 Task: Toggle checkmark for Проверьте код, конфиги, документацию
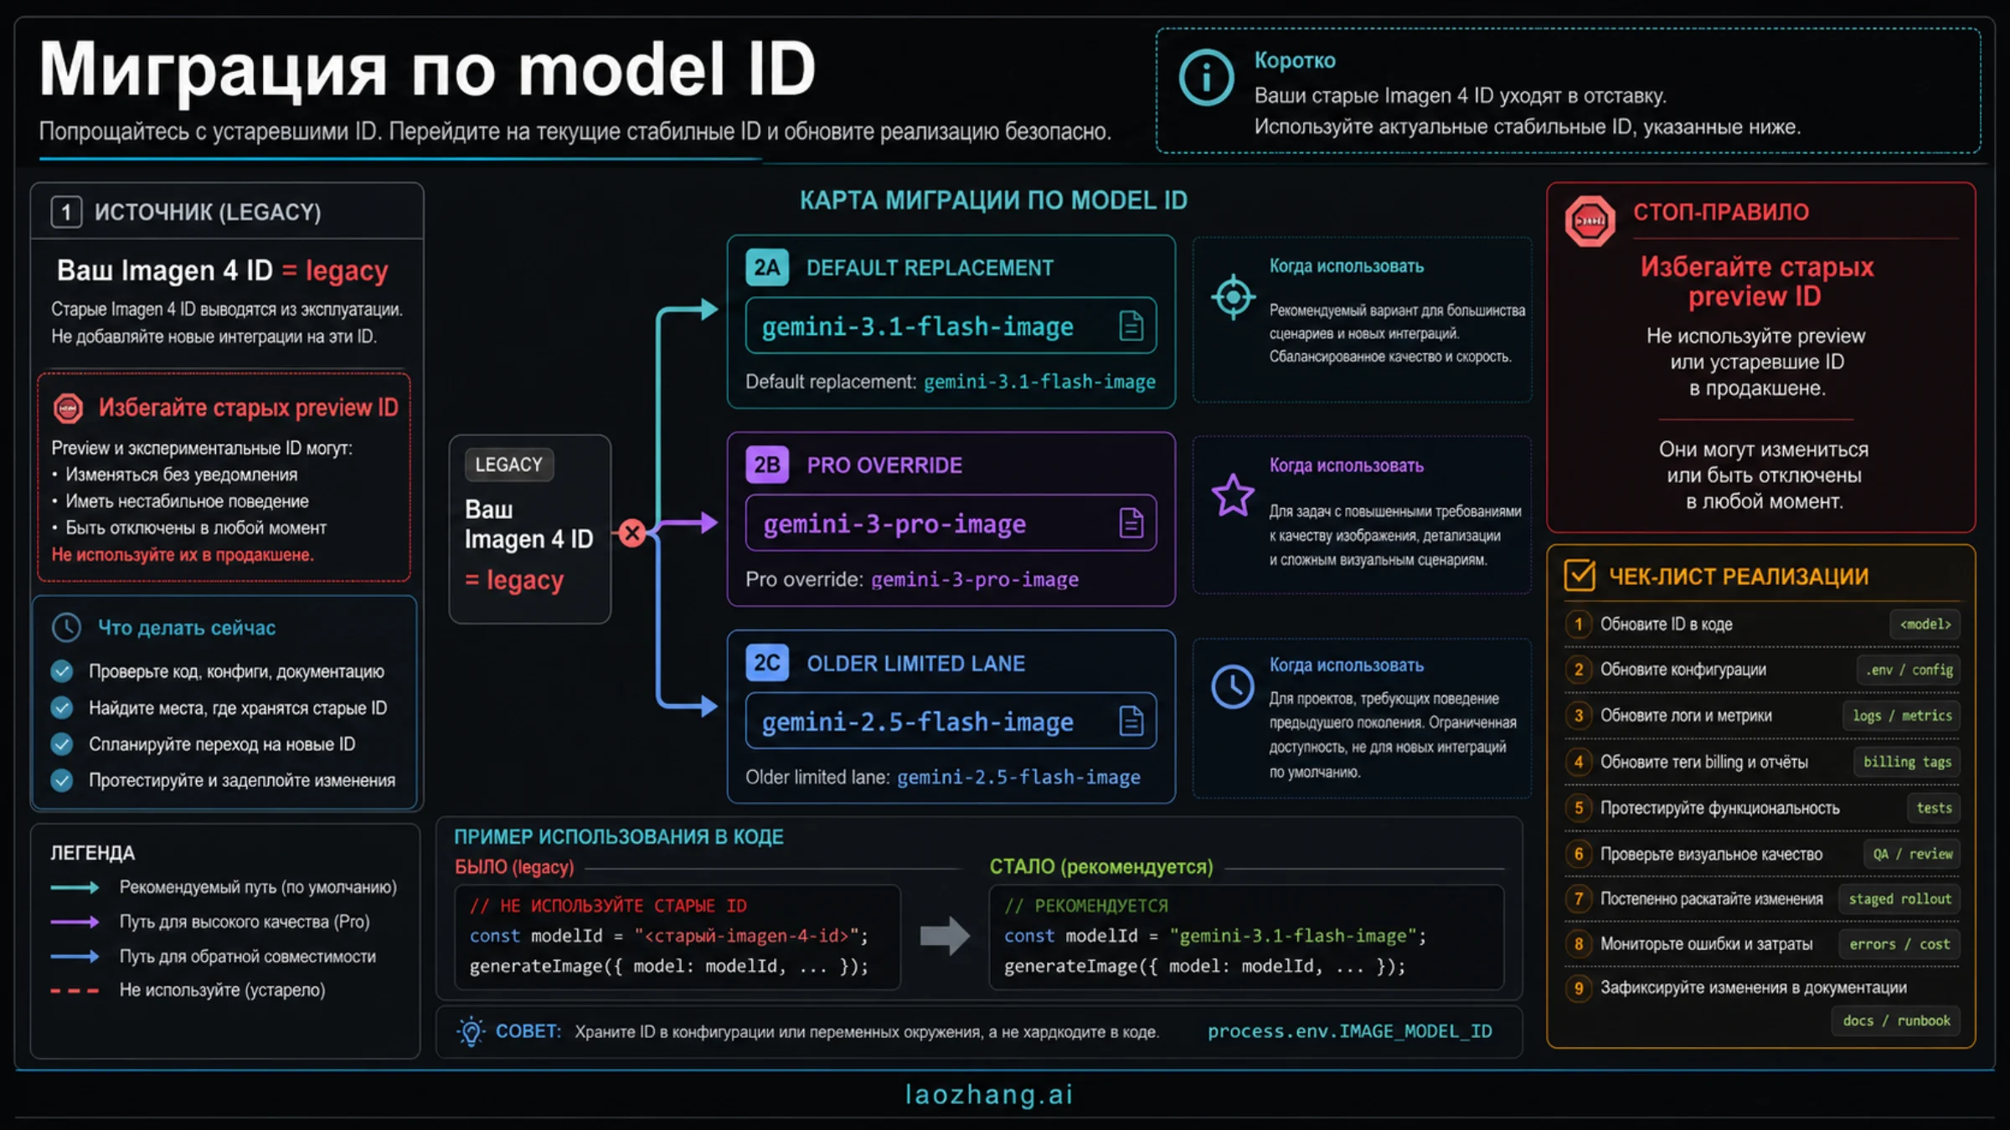[61, 671]
